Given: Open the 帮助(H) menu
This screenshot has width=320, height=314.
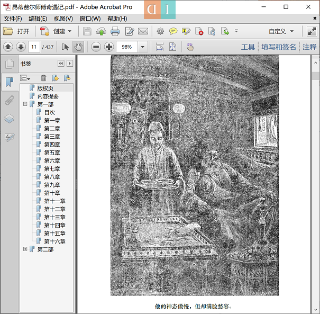Looking at the screenshot, I should click(x=117, y=19).
